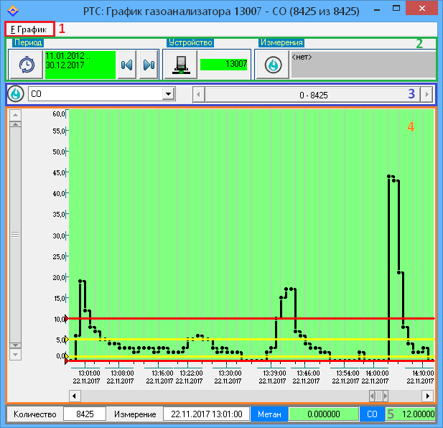Click the Количество field showing 8425
Screen dimensions: 443x428
pos(84,414)
